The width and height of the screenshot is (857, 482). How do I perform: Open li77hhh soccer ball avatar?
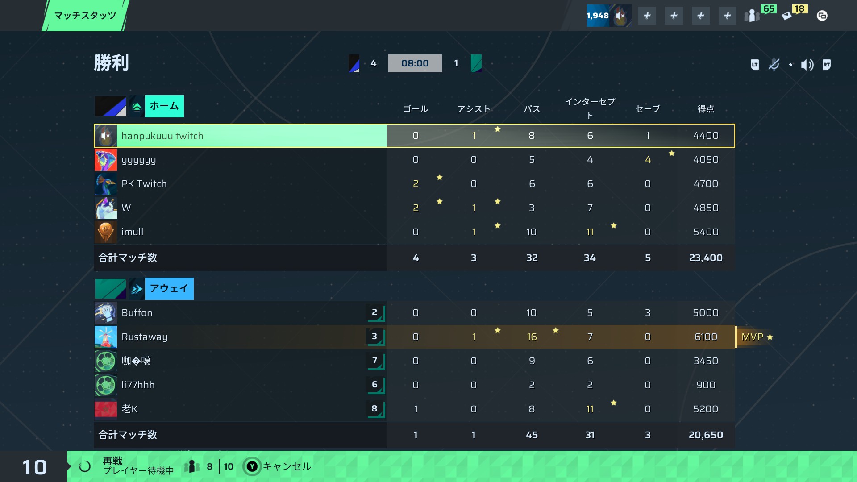coord(106,385)
